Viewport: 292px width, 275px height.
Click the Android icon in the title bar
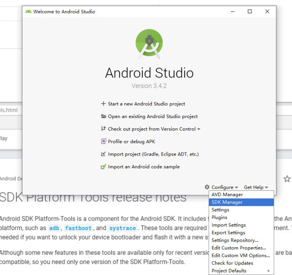(x=28, y=11)
